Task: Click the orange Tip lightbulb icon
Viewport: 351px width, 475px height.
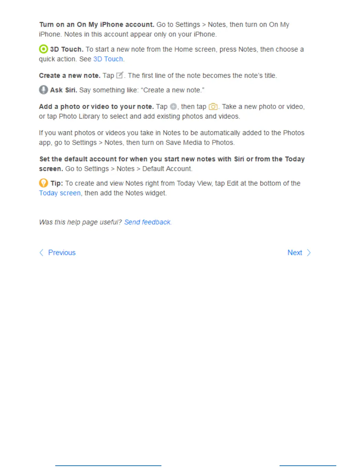Action: click(x=43, y=183)
